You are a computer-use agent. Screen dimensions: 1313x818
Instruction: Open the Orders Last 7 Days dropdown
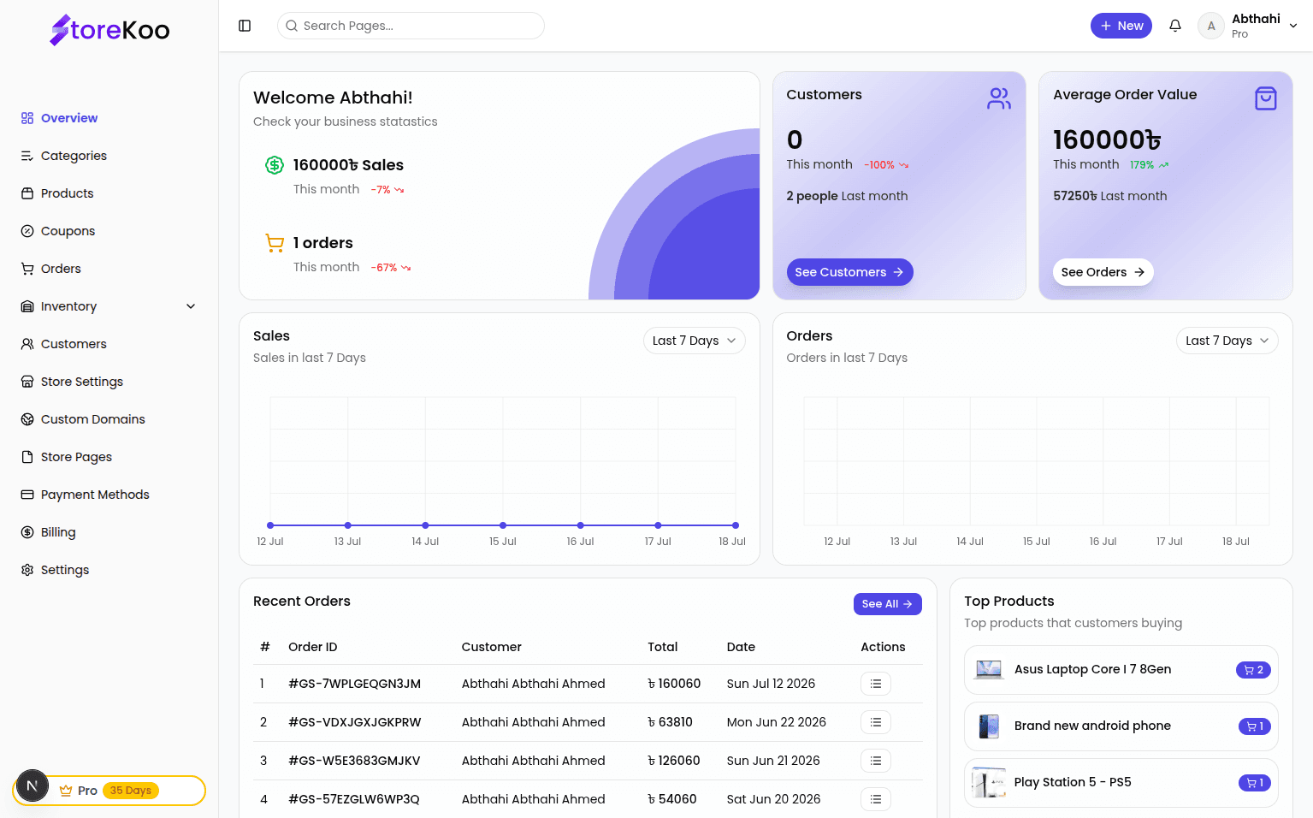tap(1227, 341)
